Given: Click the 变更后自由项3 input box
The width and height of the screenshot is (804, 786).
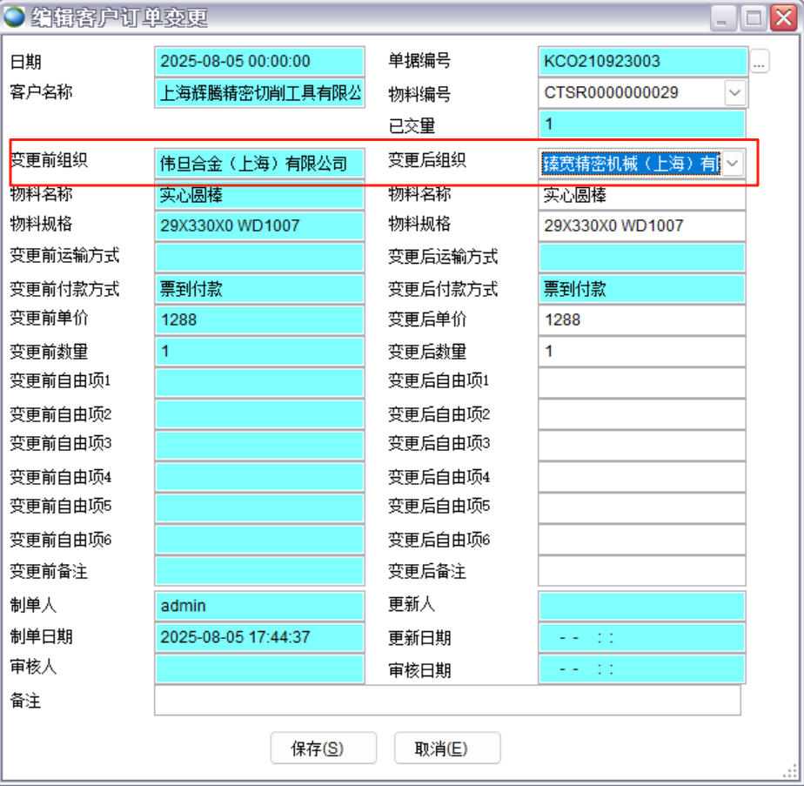Looking at the screenshot, I should pos(641,446).
